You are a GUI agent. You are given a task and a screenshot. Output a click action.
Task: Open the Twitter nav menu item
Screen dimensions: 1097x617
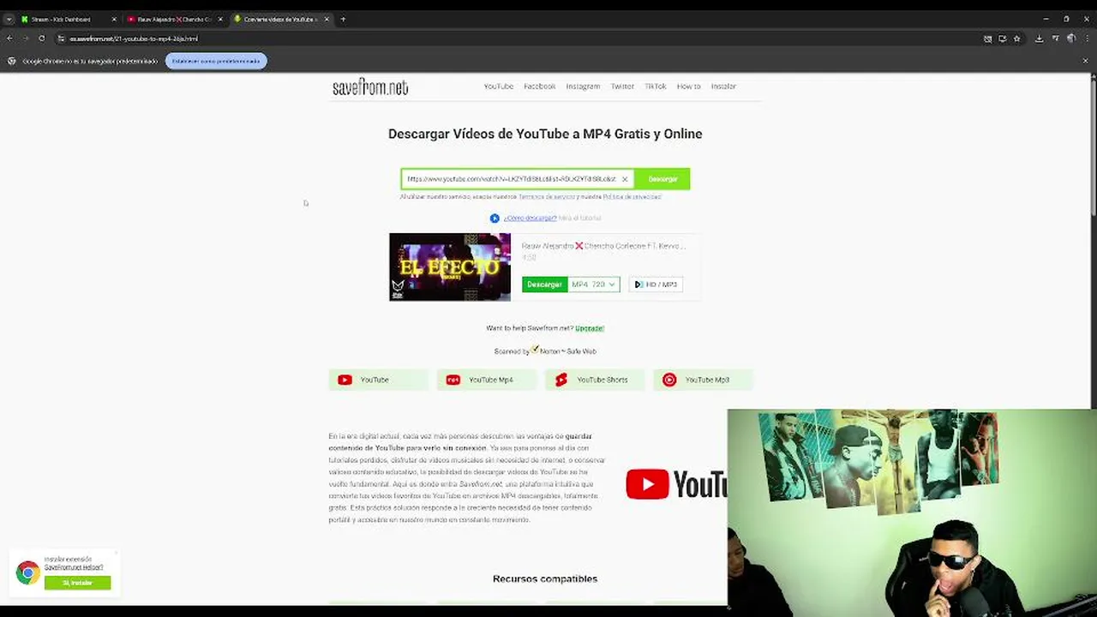click(x=622, y=87)
